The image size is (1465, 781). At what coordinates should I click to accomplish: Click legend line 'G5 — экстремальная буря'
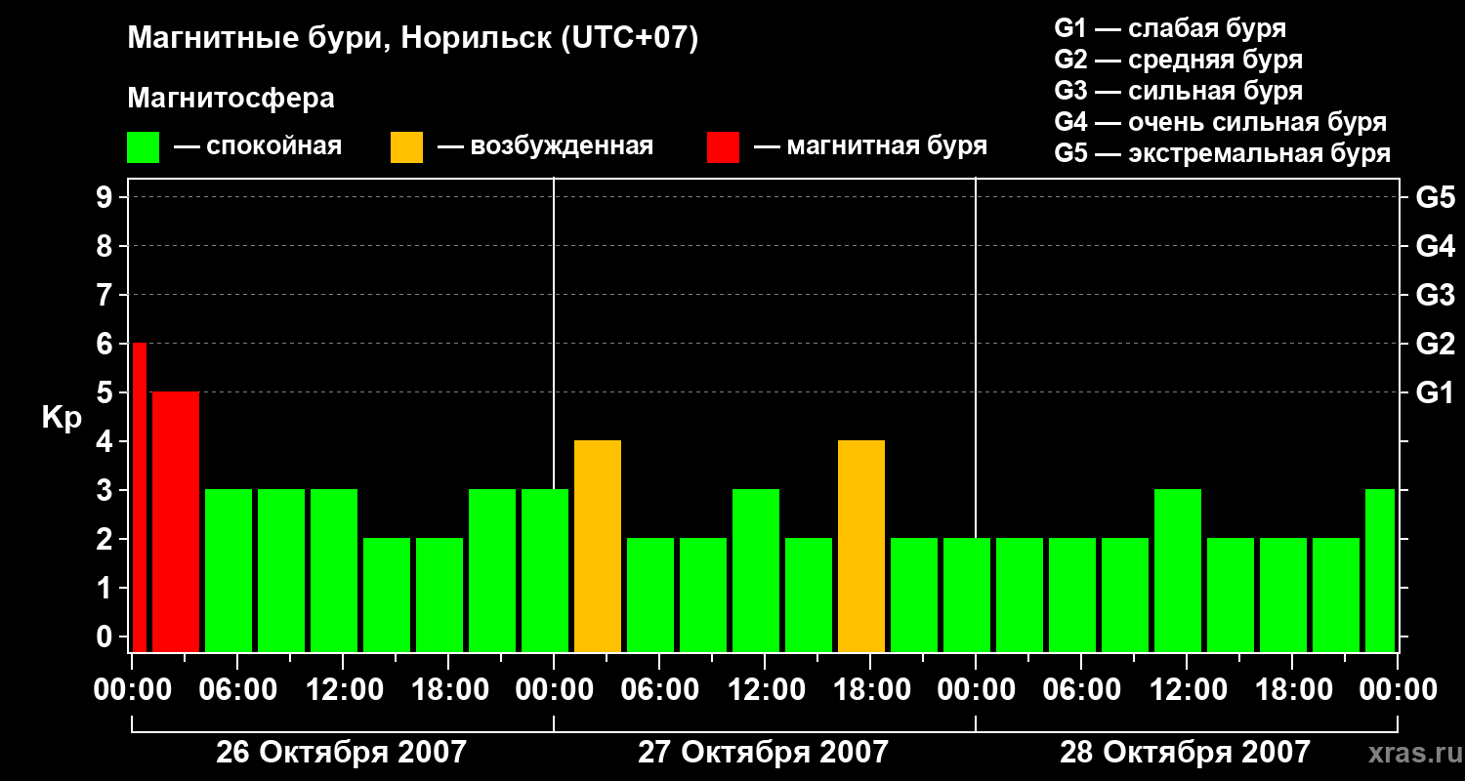pos(1222,153)
